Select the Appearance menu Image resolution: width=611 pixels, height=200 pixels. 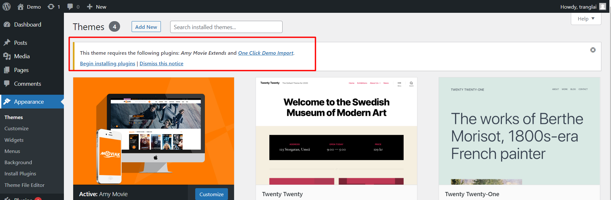(32, 101)
